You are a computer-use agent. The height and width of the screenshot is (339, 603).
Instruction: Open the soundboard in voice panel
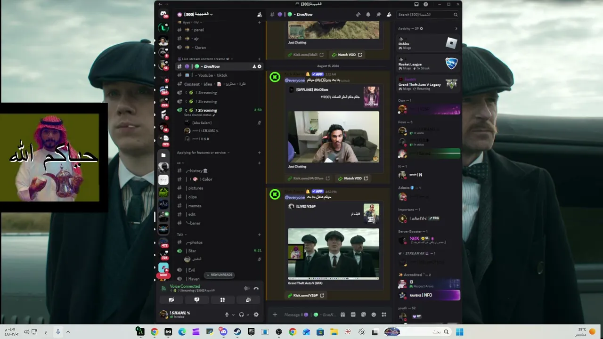[248, 300]
